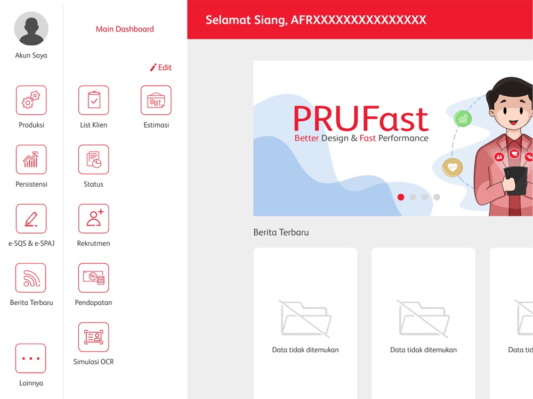Click the green chart bubble in the banner
The width and height of the screenshot is (533, 399).
(463, 119)
